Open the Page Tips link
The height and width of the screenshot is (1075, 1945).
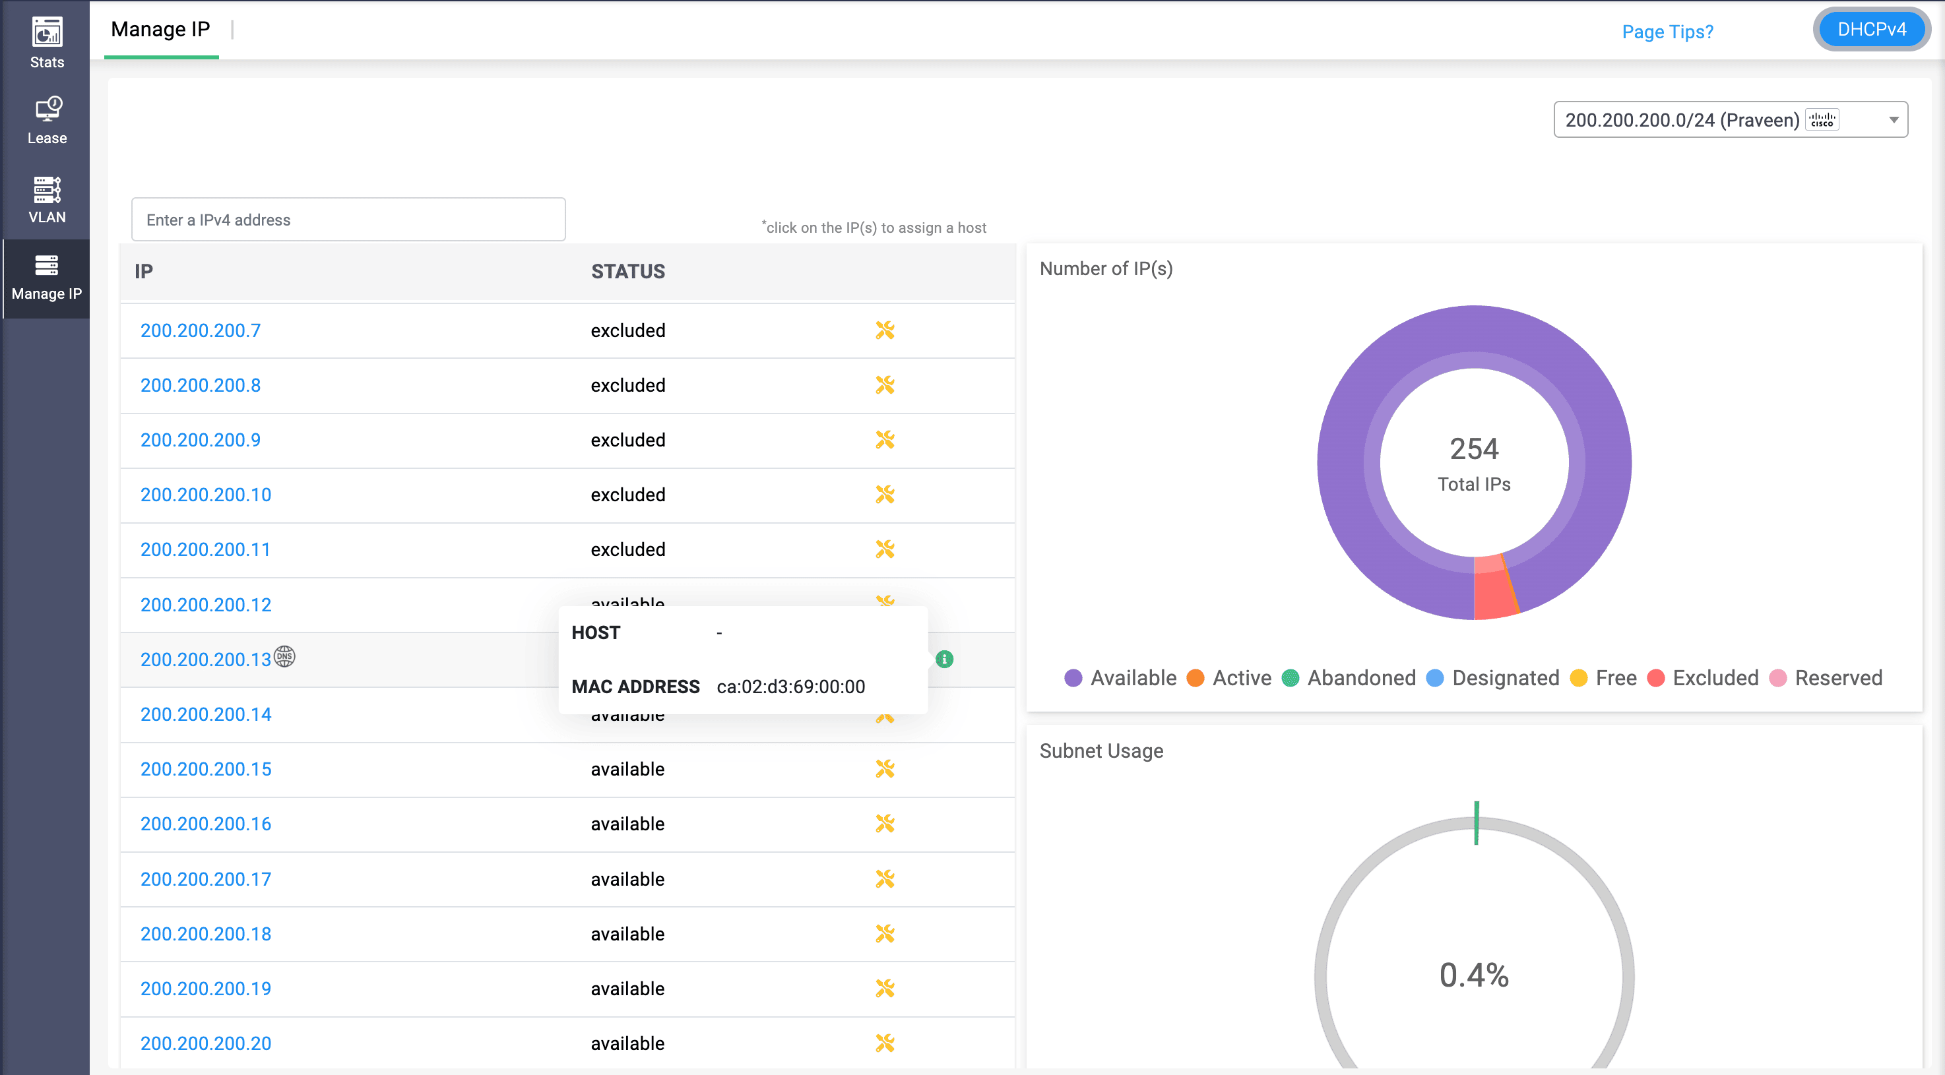pos(1667,32)
